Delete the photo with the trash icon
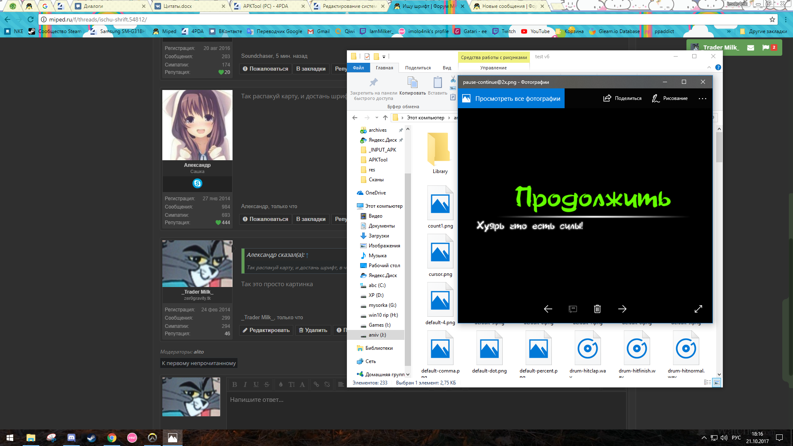 pyautogui.click(x=597, y=309)
